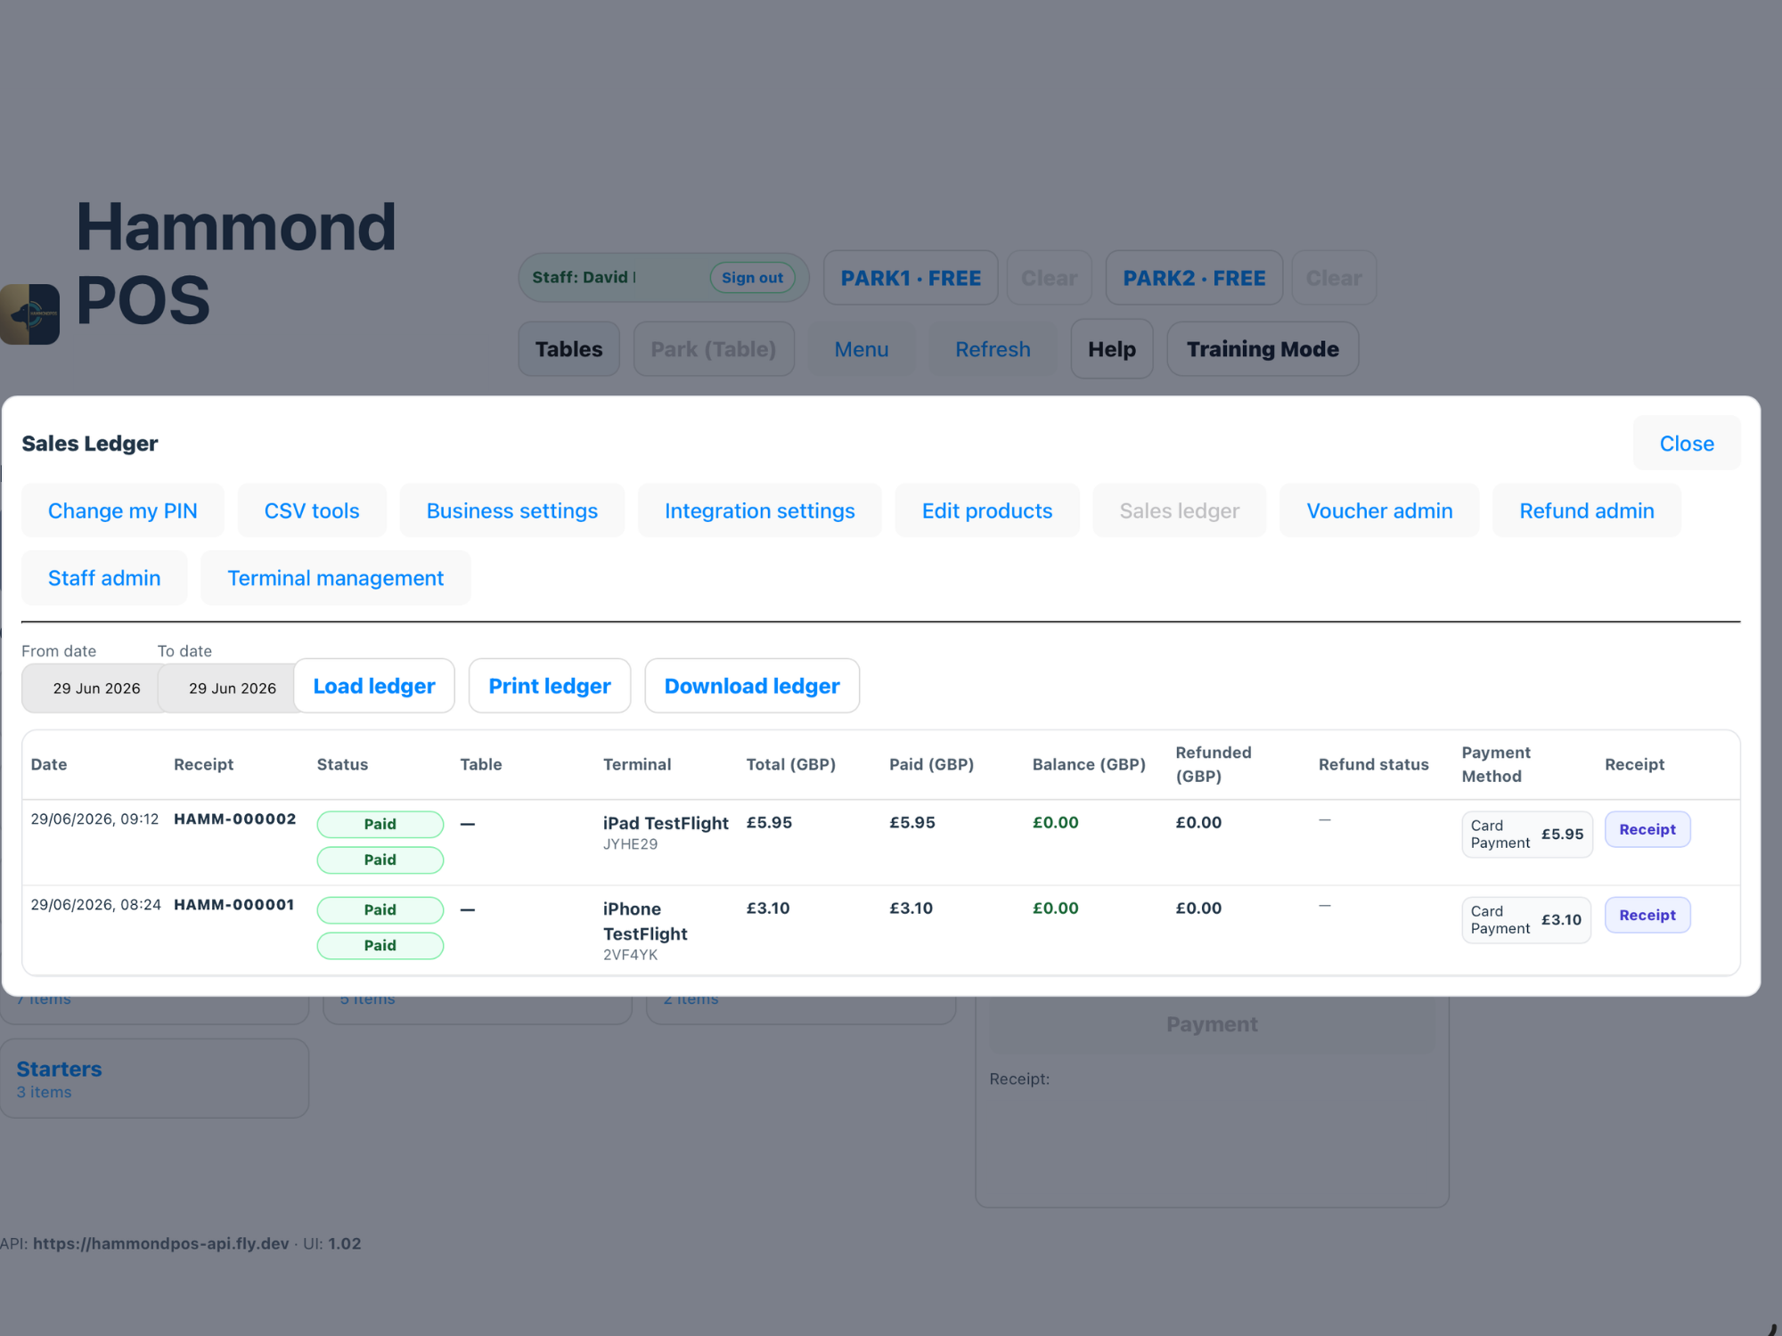Select PARK2 · FREE slot
Viewport: 1782px width, 1336px height.
1194,278
